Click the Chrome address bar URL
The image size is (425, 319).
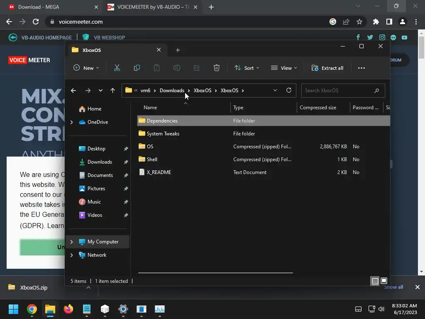[x=81, y=22]
